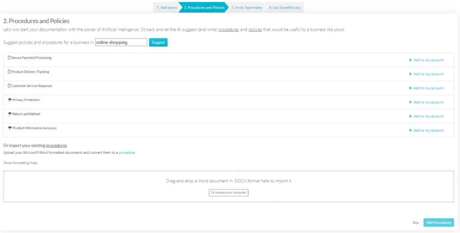Click plus icon in Product Delivery Tracking row
460x233 pixels.
pyautogui.click(x=410, y=74)
